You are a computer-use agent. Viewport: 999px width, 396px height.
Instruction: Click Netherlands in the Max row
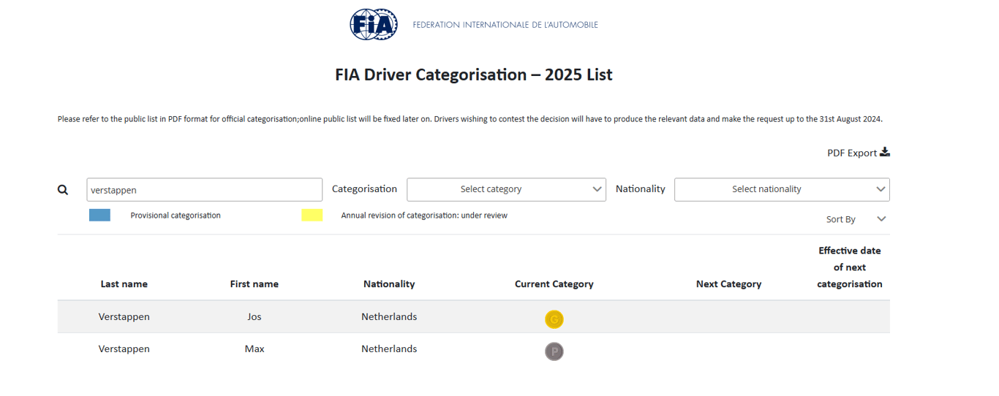coord(389,349)
